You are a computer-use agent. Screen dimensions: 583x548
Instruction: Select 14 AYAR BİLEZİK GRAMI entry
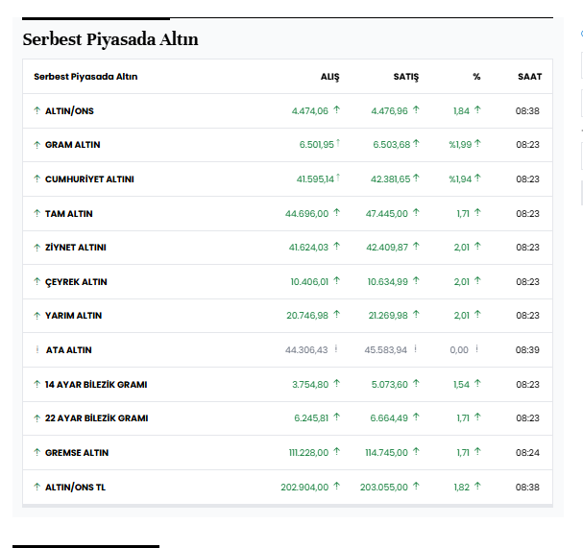95,385
